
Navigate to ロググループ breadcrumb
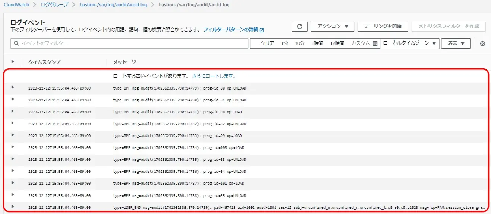click(x=54, y=5)
